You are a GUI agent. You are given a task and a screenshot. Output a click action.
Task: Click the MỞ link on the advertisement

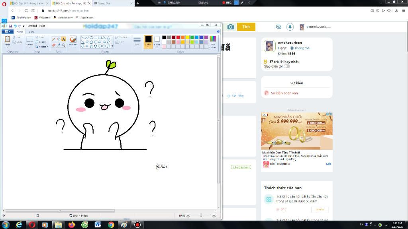tap(328, 164)
